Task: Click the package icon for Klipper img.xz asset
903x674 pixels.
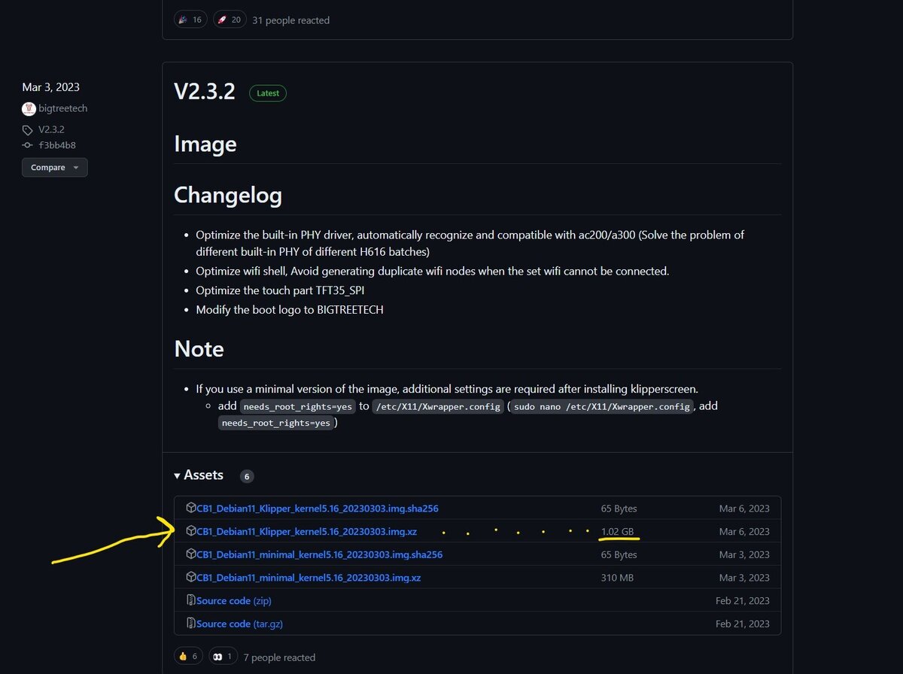Action: pyautogui.click(x=191, y=531)
